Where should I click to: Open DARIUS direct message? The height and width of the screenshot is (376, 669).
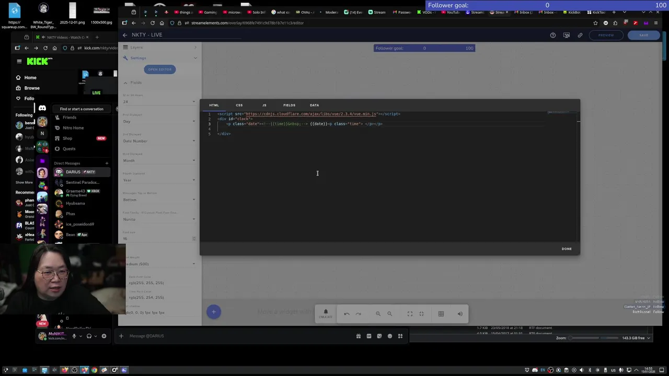pos(82,172)
